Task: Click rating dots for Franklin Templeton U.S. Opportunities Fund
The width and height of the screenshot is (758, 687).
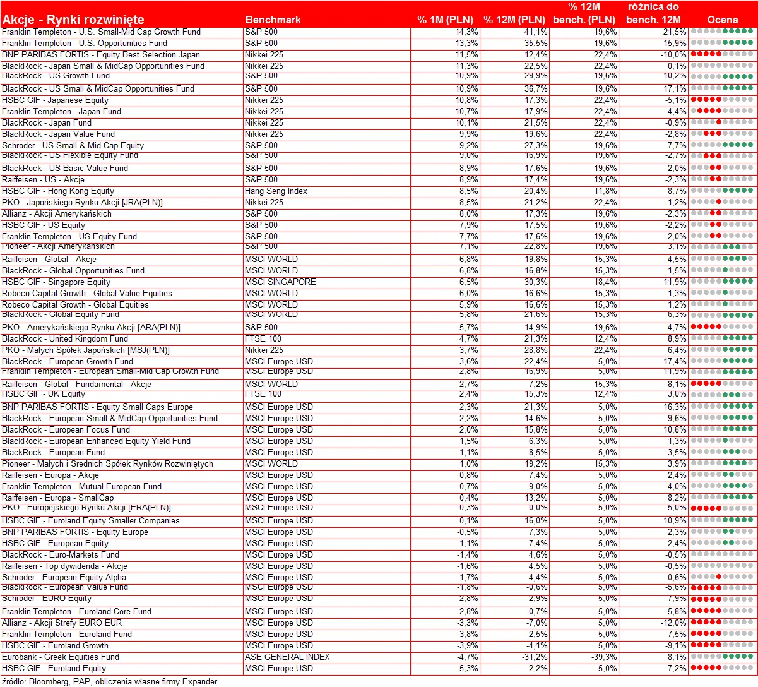Action: point(722,43)
